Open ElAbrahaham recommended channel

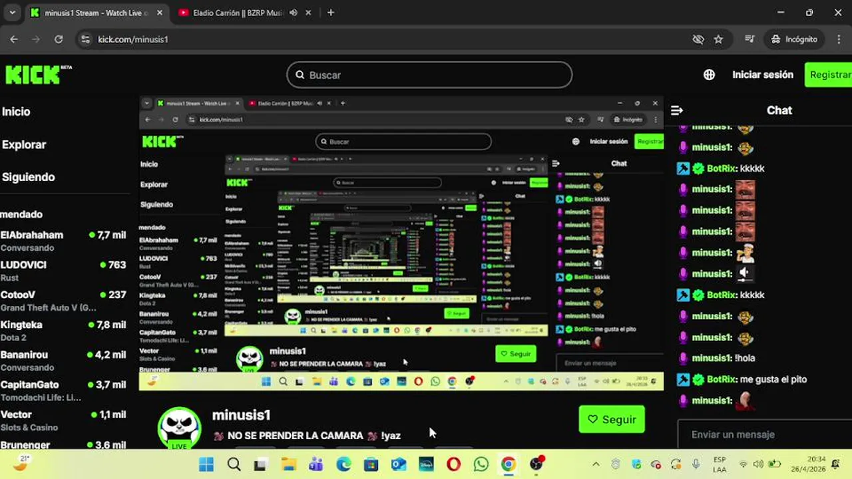63,241
